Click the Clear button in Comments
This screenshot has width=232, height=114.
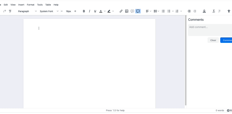pos(213,40)
